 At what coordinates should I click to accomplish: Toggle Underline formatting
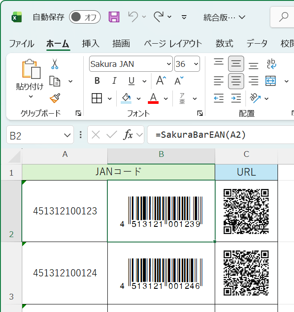click(x=131, y=81)
